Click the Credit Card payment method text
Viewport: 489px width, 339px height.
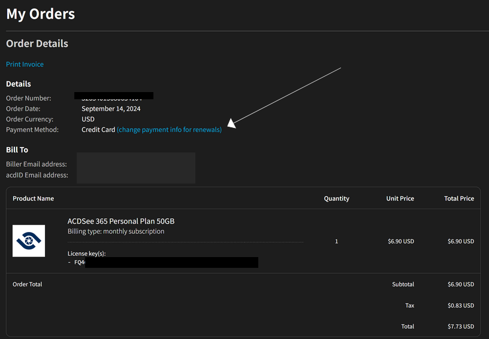pos(98,129)
